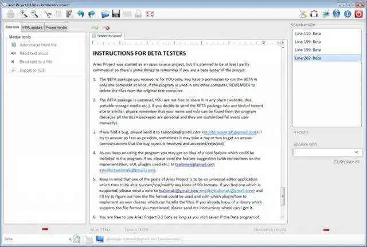Click the red power button icon
This screenshot has height=247, width=367.
coord(358,14)
